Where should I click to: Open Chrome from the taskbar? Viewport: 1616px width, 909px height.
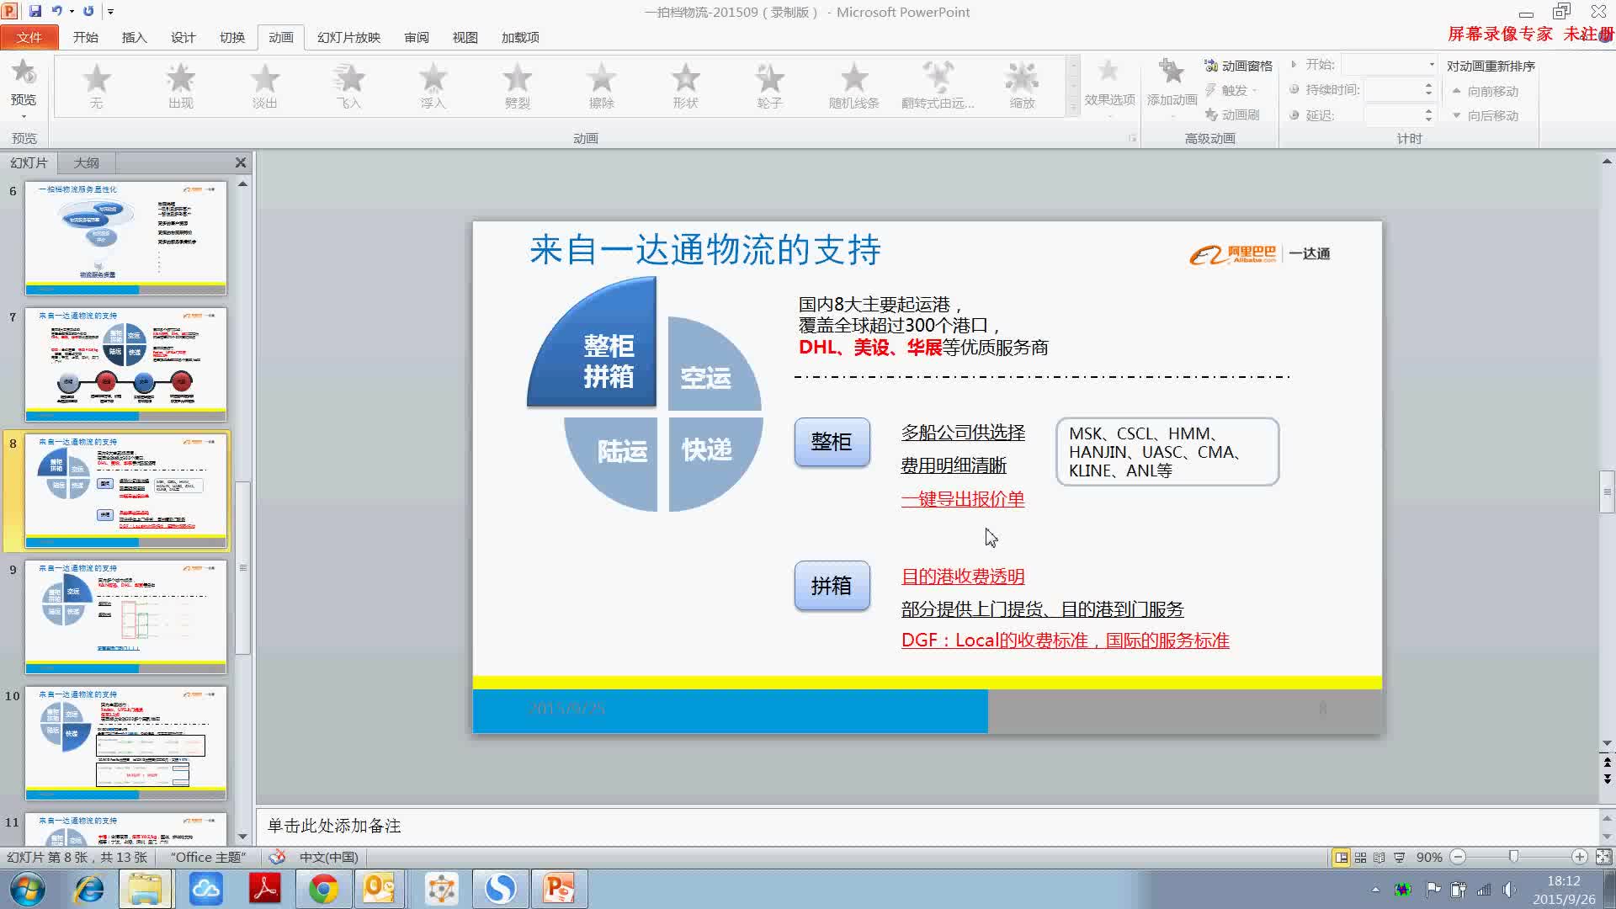pos(323,889)
